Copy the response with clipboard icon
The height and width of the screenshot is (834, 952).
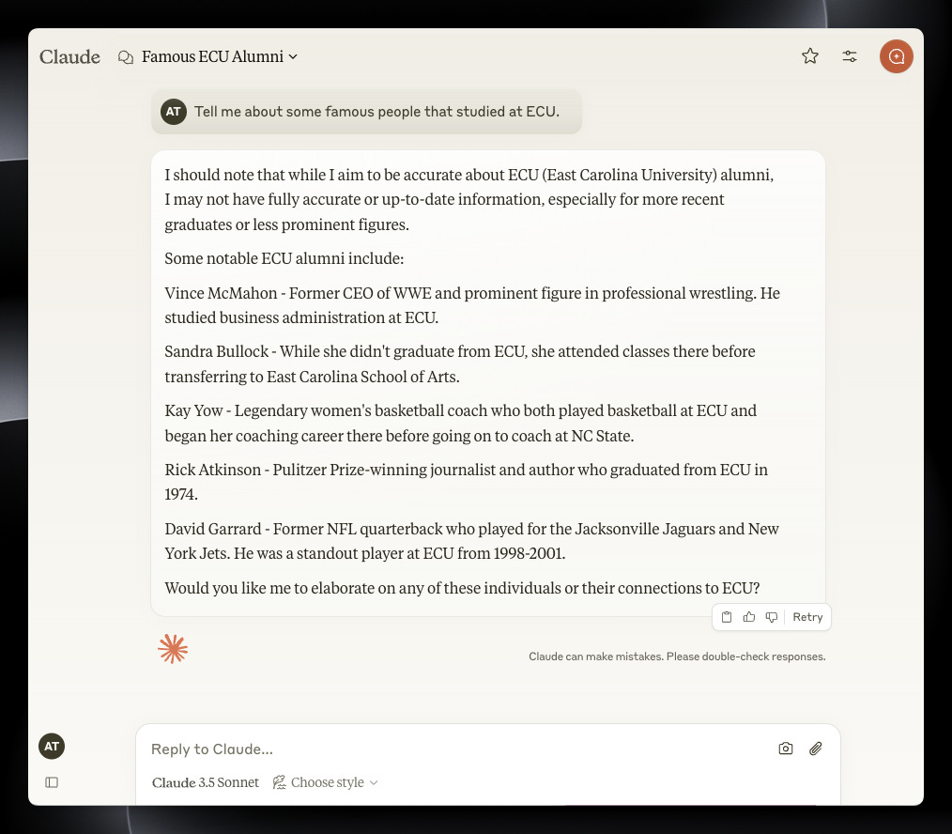click(x=726, y=617)
